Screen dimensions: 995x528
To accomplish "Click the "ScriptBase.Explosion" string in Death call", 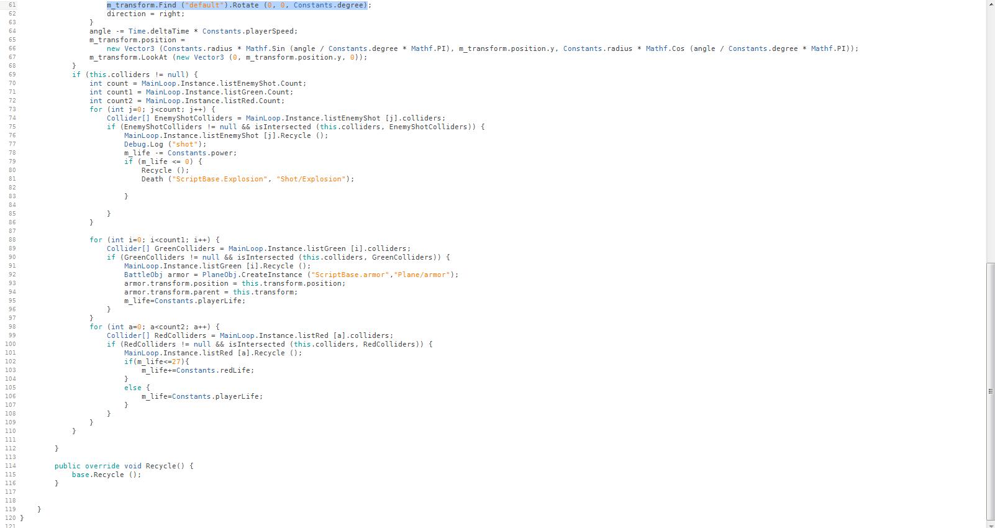I will [219, 179].
